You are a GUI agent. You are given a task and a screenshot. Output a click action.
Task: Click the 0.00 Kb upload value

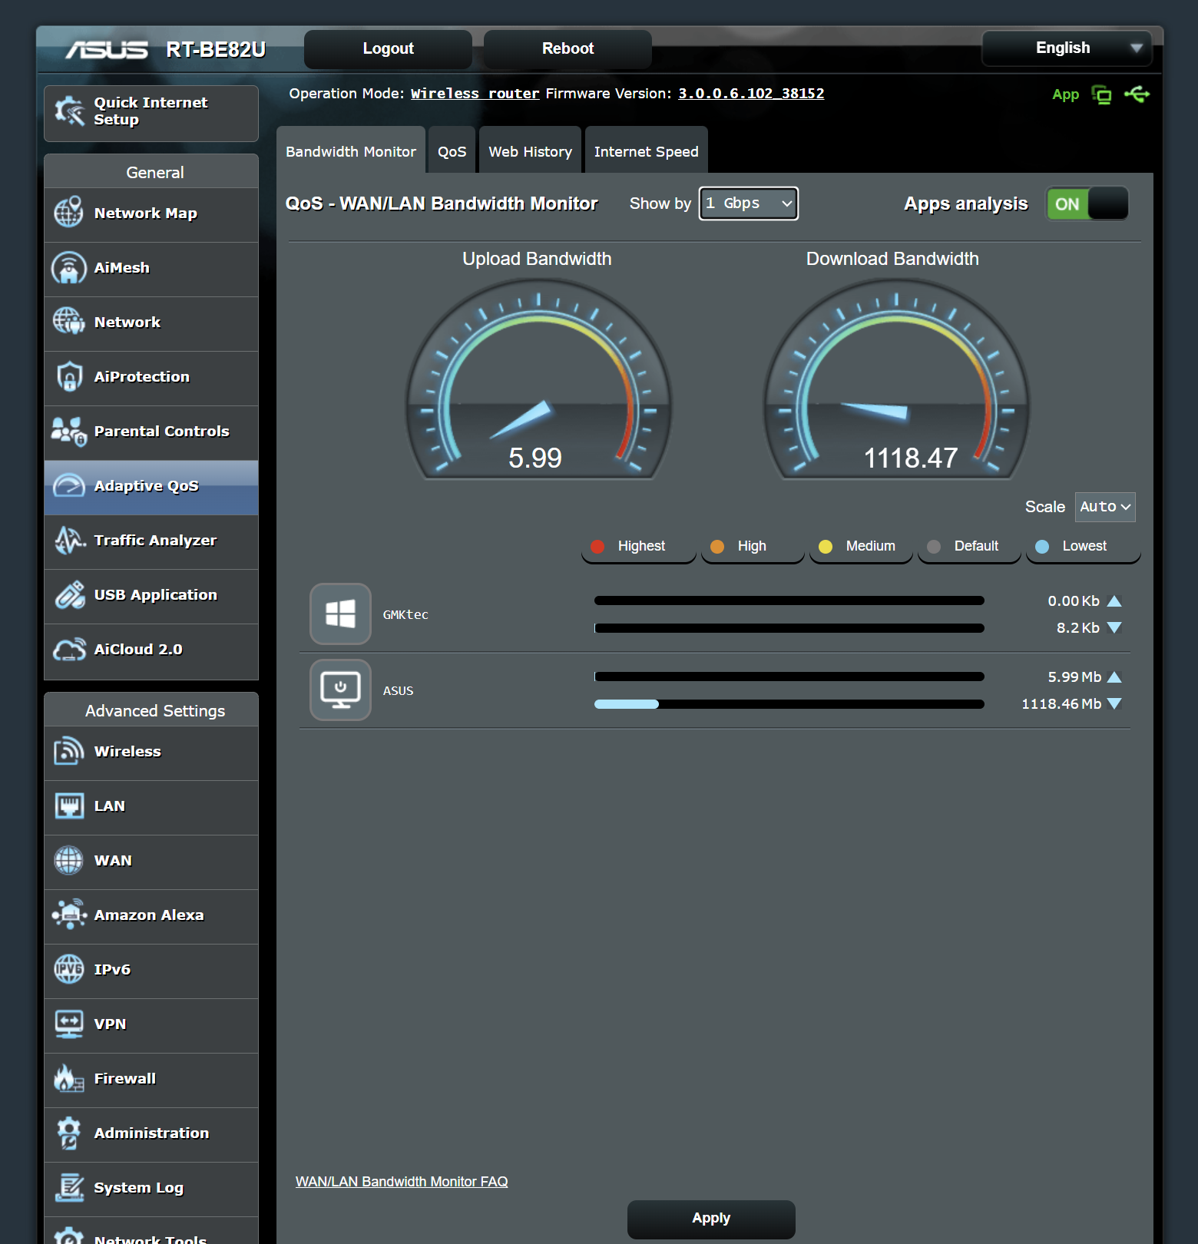[x=1074, y=601]
